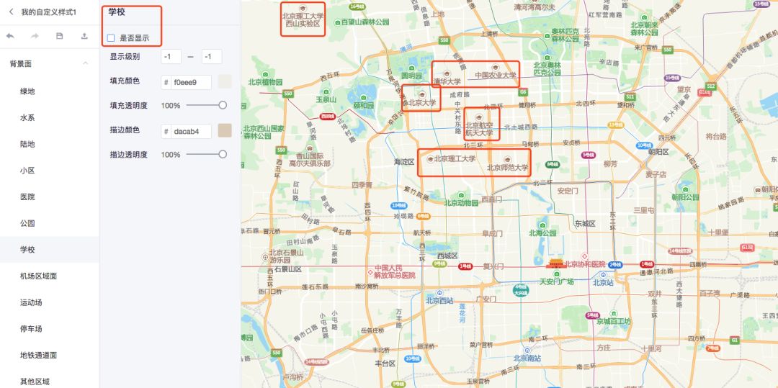The image size is (778, 388).
Task: Click the 填充透明度 slider handle
Action: pyautogui.click(x=223, y=105)
